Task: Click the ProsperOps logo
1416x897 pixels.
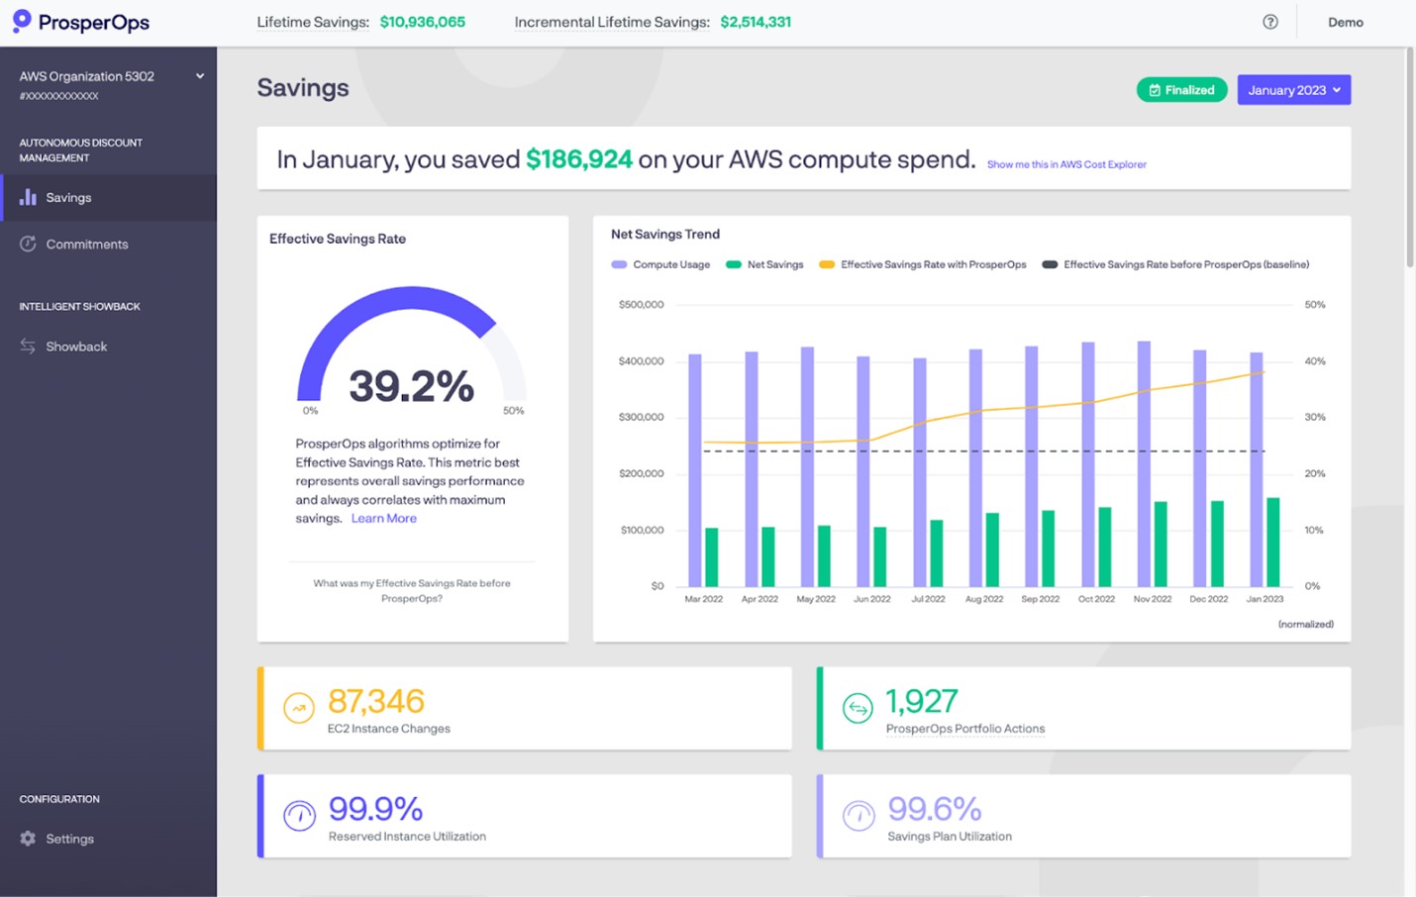Action: pos(79,21)
